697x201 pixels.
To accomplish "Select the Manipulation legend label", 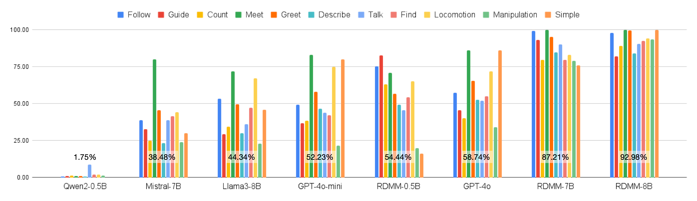I will [x=515, y=15].
